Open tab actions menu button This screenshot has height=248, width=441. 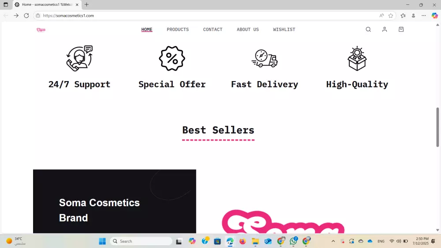(6, 4)
